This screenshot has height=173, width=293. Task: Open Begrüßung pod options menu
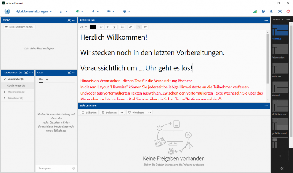266,20
